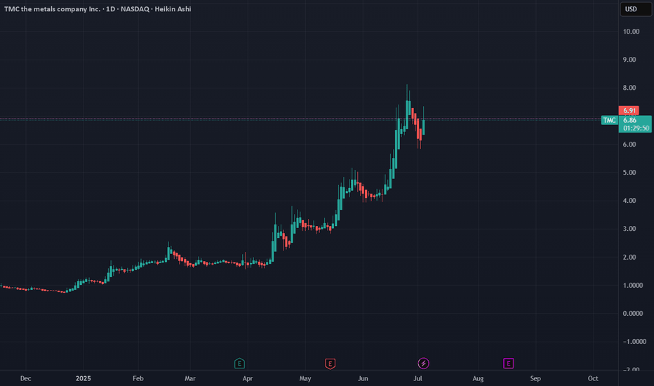Click the purple upcoming earnings E marker in August
This screenshot has width=654, height=386.
(x=508, y=364)
